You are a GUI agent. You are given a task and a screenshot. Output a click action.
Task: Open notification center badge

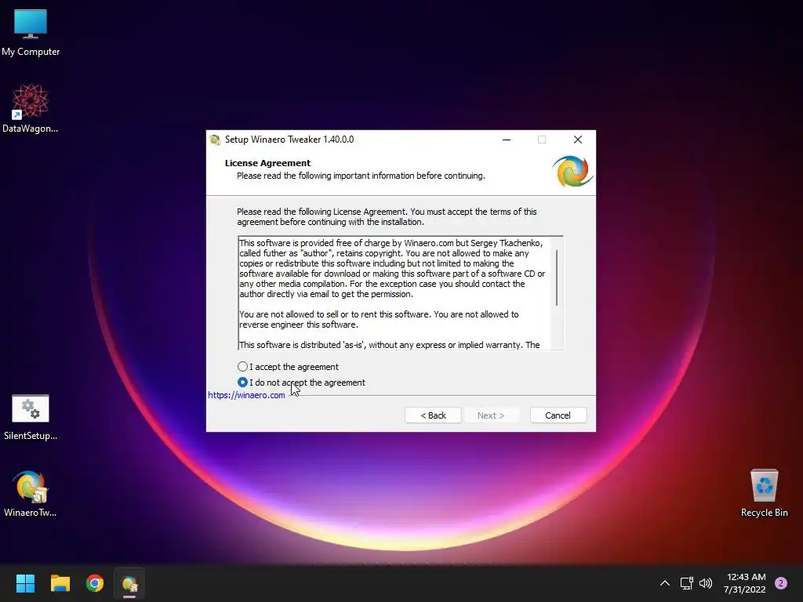pos(781,583)
